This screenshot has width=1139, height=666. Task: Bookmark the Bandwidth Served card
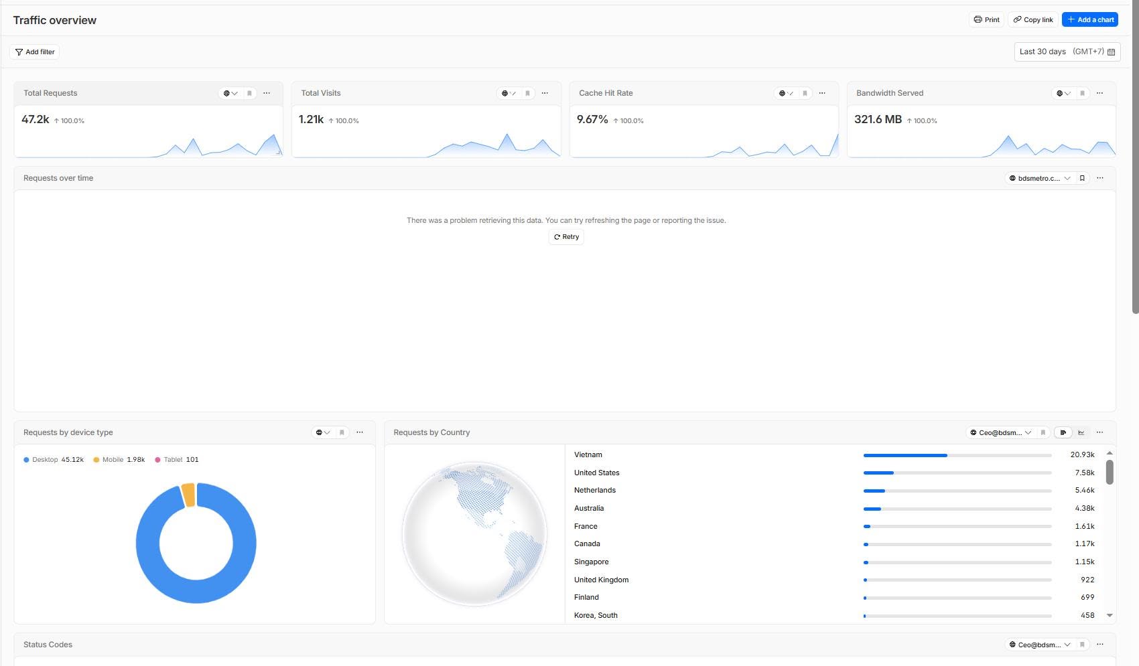tap(1082, 93)
